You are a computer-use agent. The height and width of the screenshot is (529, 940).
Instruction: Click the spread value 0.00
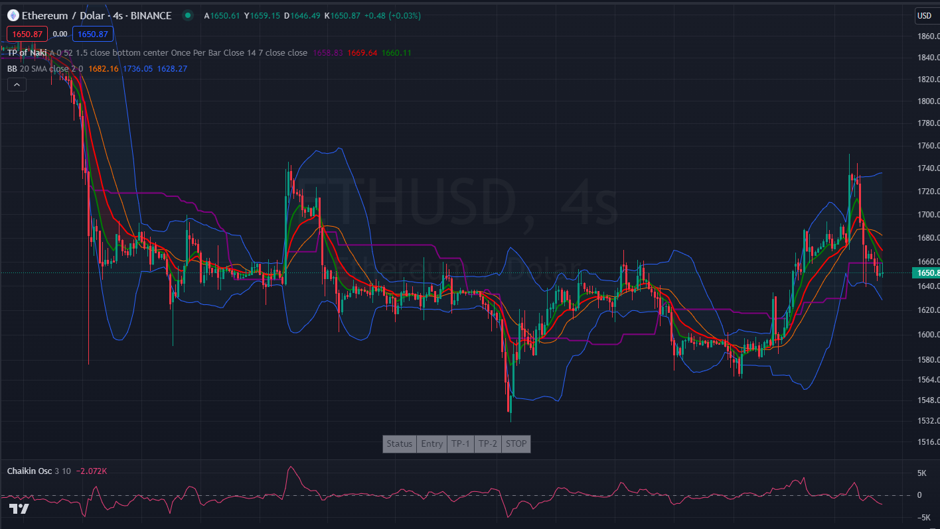coord(60,34)
